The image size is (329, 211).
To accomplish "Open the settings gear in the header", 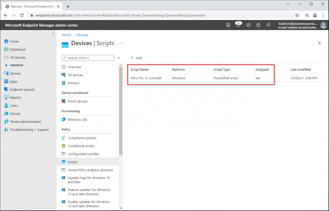I will coord(248,25).
